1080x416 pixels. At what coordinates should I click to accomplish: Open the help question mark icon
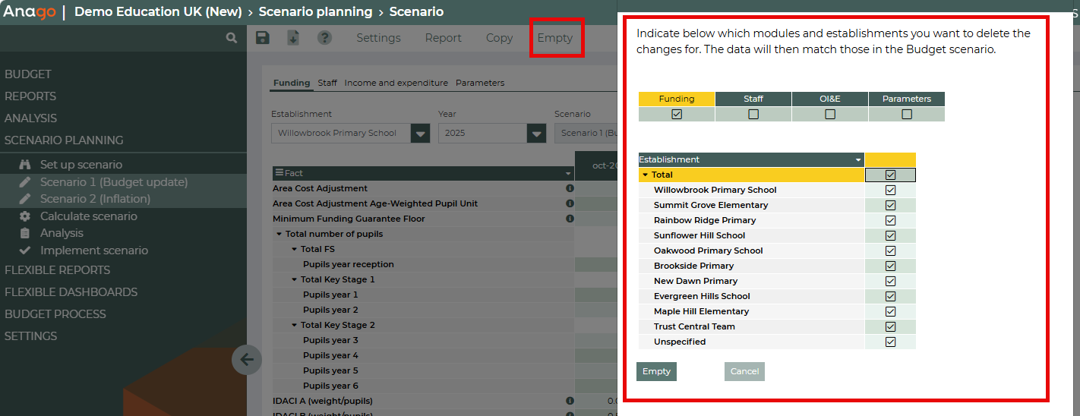(x=324, y=38)
